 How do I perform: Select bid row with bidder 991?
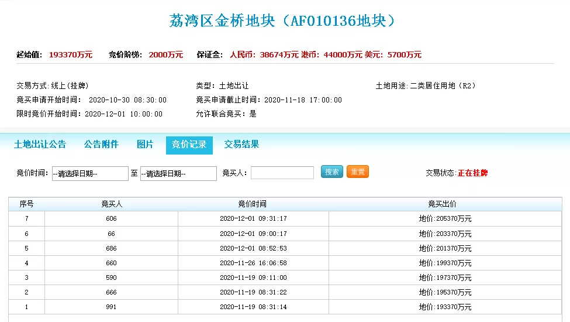click(x=111, y=307)
